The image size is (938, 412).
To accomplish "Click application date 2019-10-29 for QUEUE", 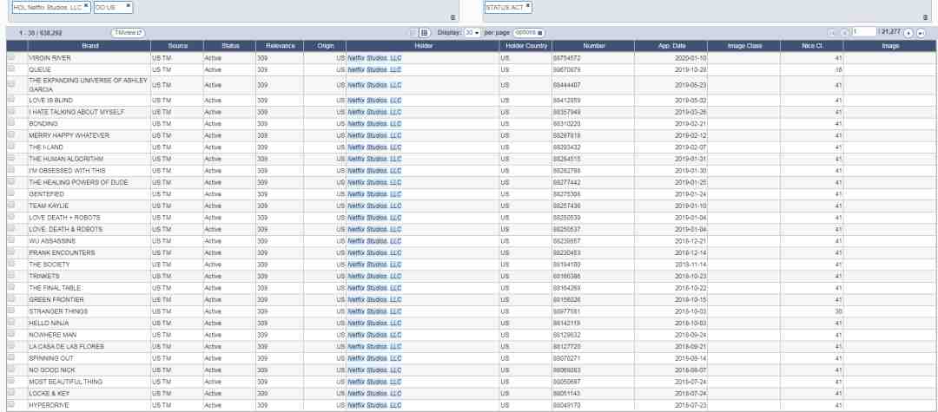I will 690,70.
